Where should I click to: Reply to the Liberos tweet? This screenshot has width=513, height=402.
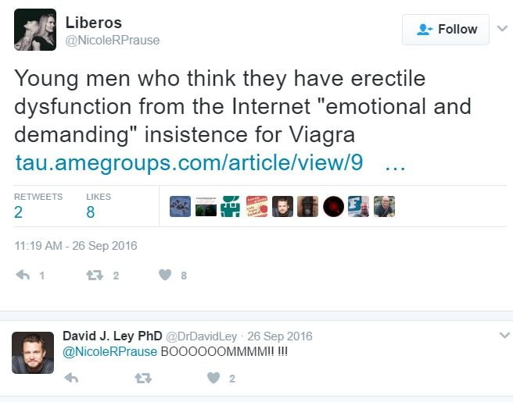click(23, 275)
